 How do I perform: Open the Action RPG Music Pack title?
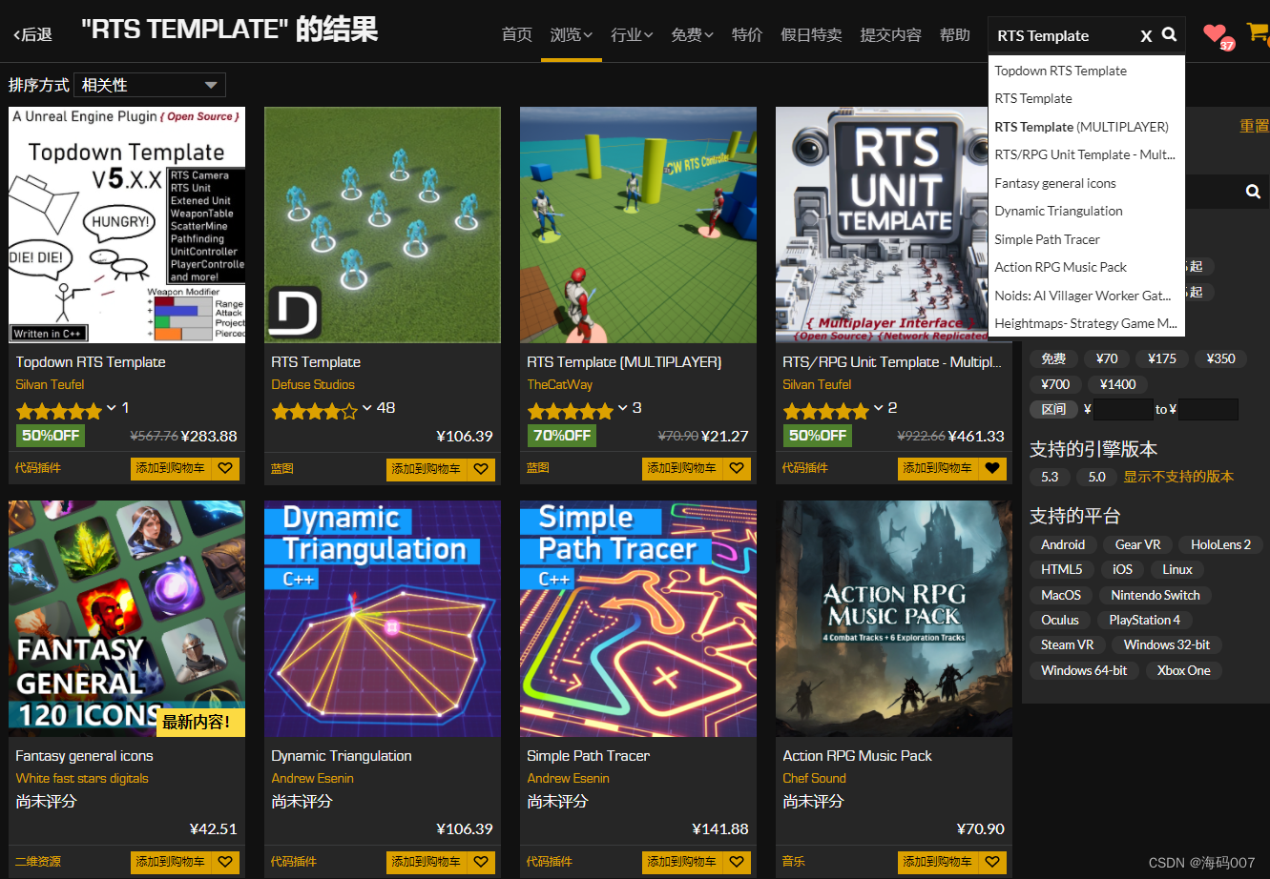pyautogui.click(x=857, y=756)
